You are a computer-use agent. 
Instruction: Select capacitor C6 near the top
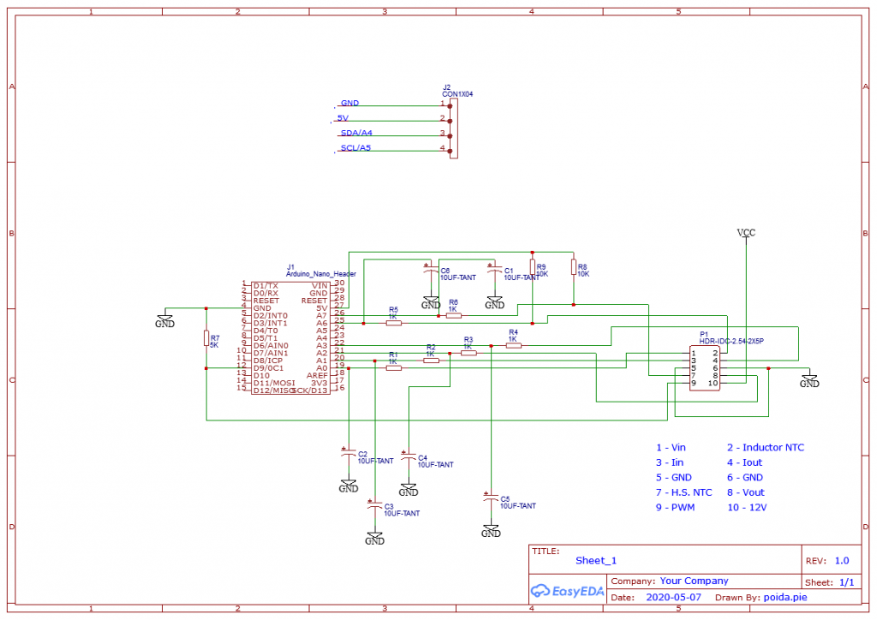point(431,272)
